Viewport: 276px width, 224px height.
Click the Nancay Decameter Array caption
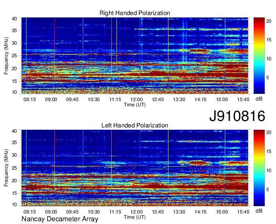(x=60, y=219)
